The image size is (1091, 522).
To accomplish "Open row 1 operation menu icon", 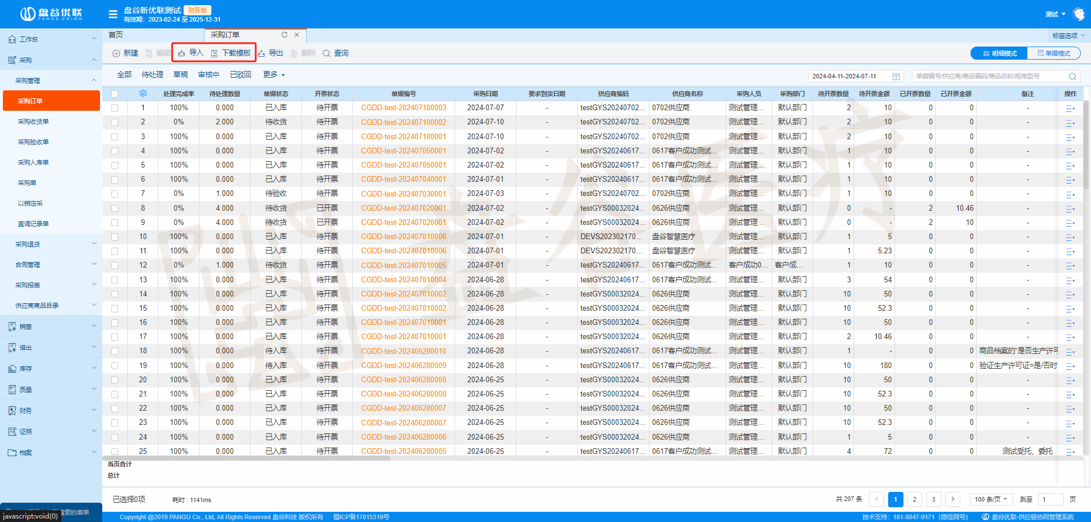I will tap(1070, 108).
